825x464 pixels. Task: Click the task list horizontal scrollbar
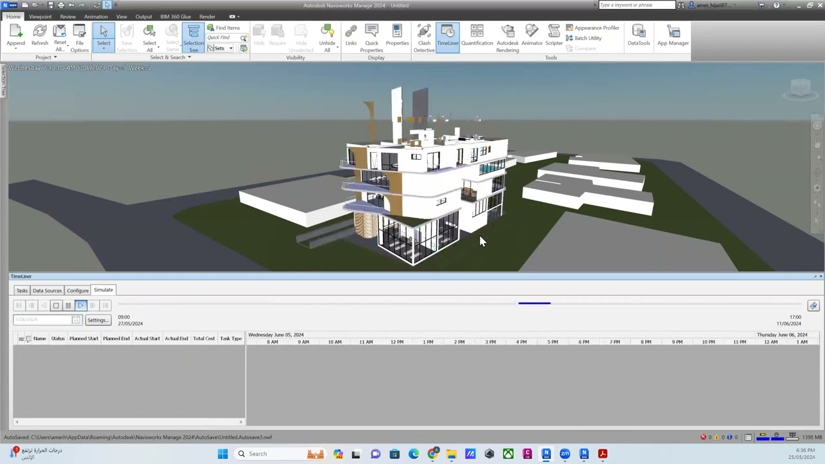129,422
